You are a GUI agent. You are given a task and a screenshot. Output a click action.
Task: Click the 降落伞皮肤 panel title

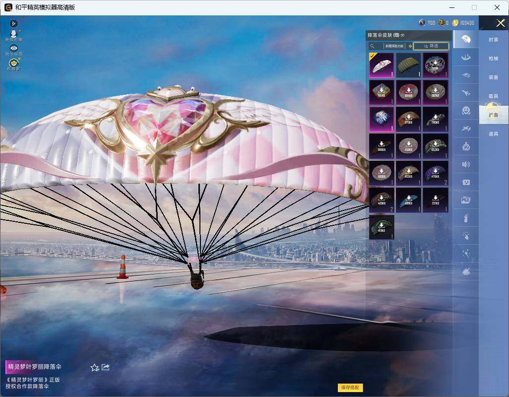click(383, 35)
